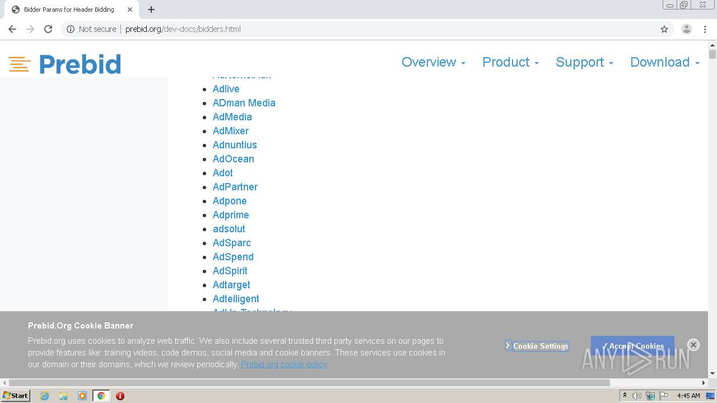717x403 pixels.
Task: Bookmark this page with the star icon
Action: pyautogui.click(x=664, y=29)
